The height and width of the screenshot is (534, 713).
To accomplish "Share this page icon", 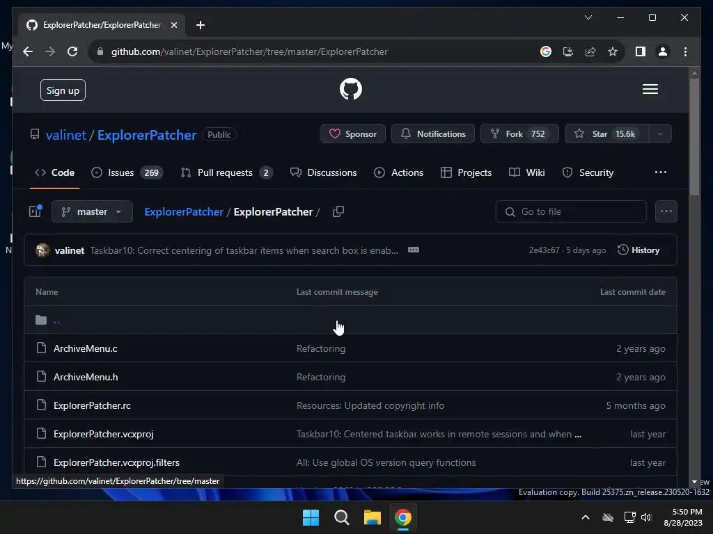I will click(590, 51).
